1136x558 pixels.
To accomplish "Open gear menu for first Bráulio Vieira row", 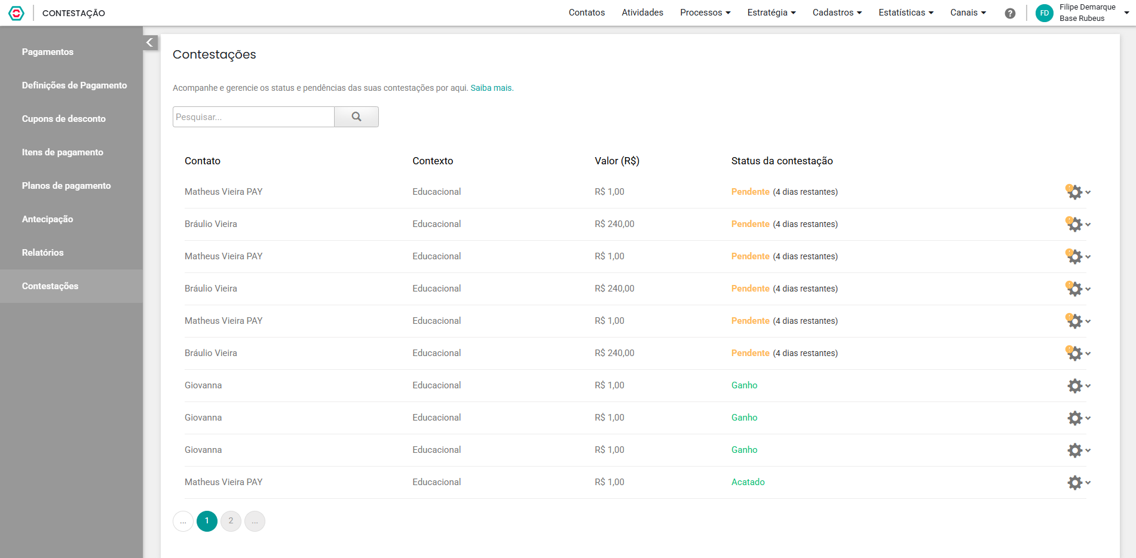I will (1079, 224).
